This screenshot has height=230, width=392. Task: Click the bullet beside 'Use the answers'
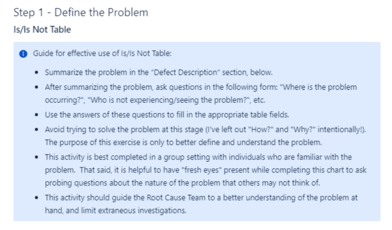click(x=37, y=115)
